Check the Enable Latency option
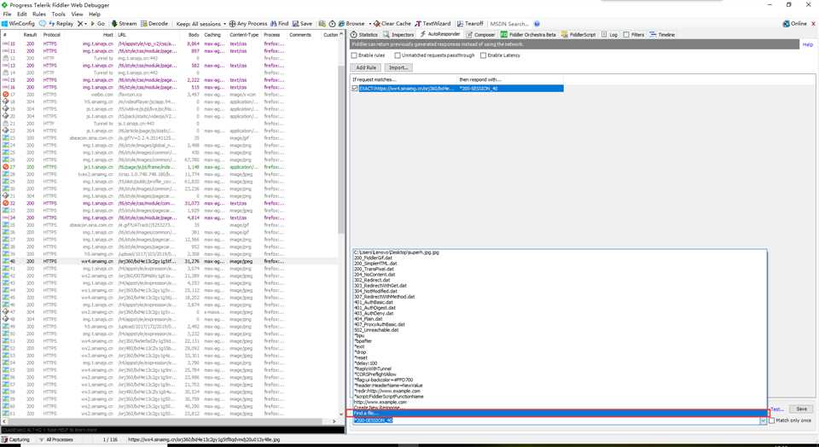The height and width of the screenshot is (447, 819). 483,55
